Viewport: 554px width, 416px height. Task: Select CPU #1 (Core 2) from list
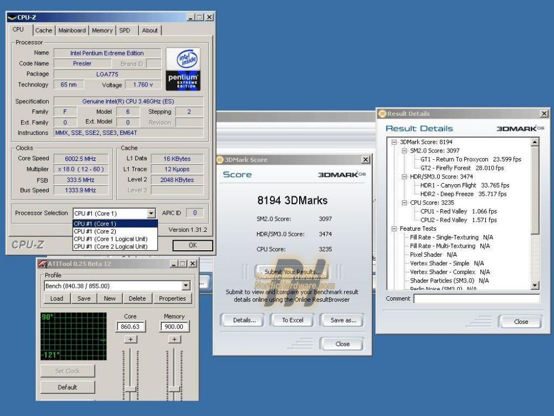(x=94, y=231)
